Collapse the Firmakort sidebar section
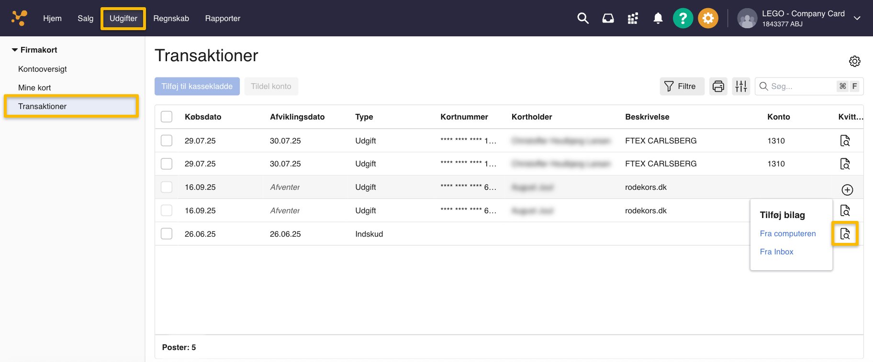This screenshot has width=873, height=362. [15, 50]
